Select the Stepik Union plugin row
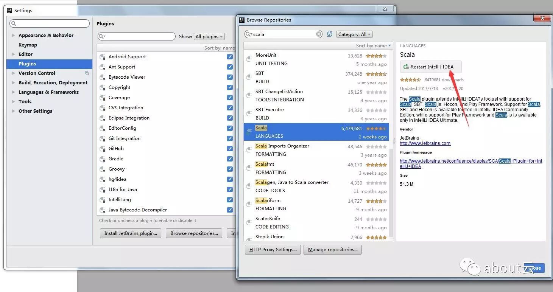The height and width of the screenshot is (292, 553). (x=316, y=237)
